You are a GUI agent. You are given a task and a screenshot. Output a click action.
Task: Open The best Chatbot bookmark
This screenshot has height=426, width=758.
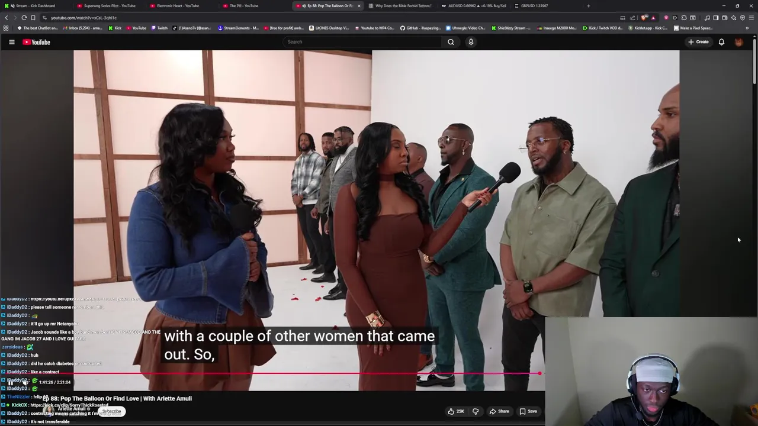pyautogui.click(x=37, y=28)
